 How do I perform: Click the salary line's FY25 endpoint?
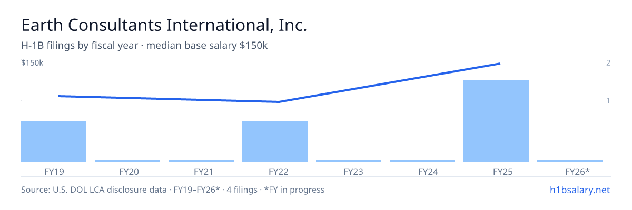499,64
